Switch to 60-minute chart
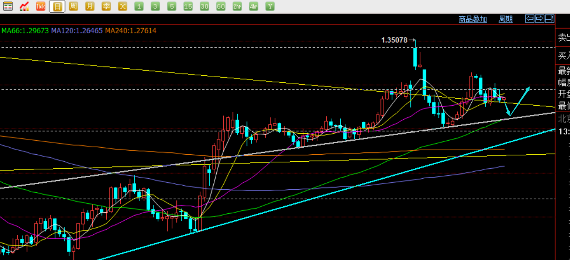 (221, 7)
